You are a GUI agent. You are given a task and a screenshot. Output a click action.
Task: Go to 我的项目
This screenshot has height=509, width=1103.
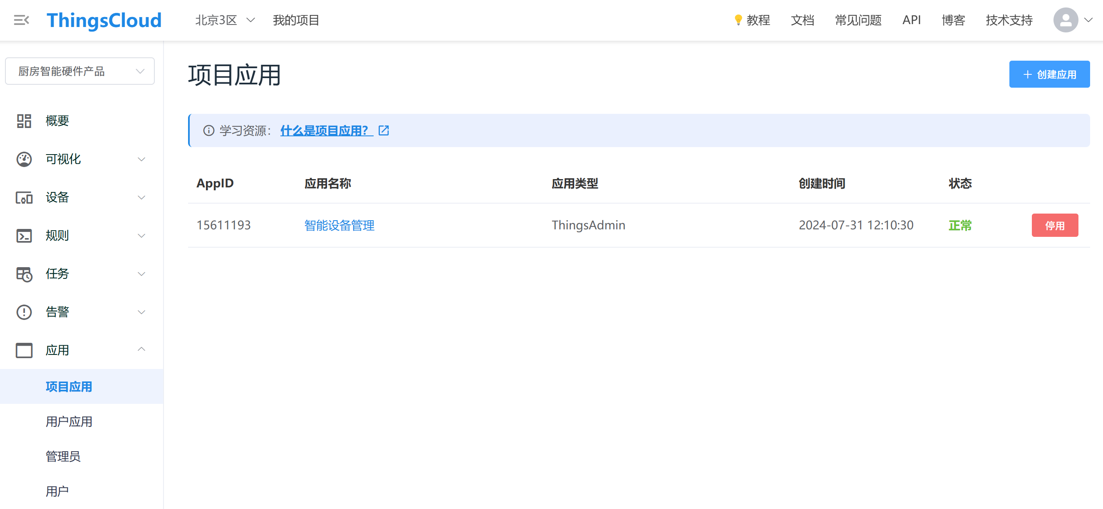click(296, 20)
